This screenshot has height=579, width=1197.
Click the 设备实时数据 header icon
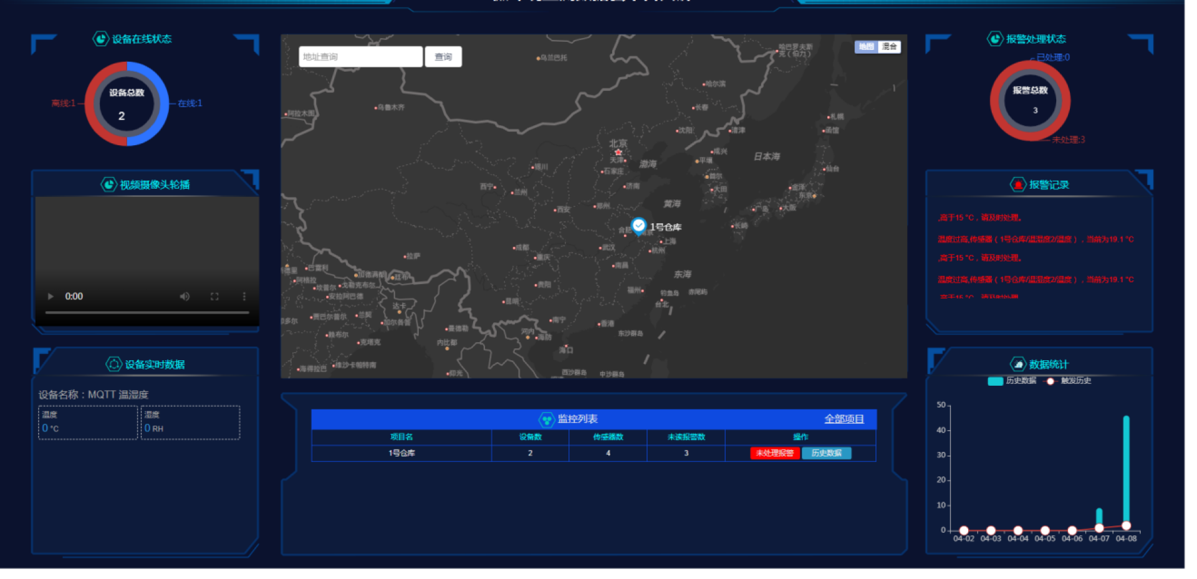tap(113, 364)
